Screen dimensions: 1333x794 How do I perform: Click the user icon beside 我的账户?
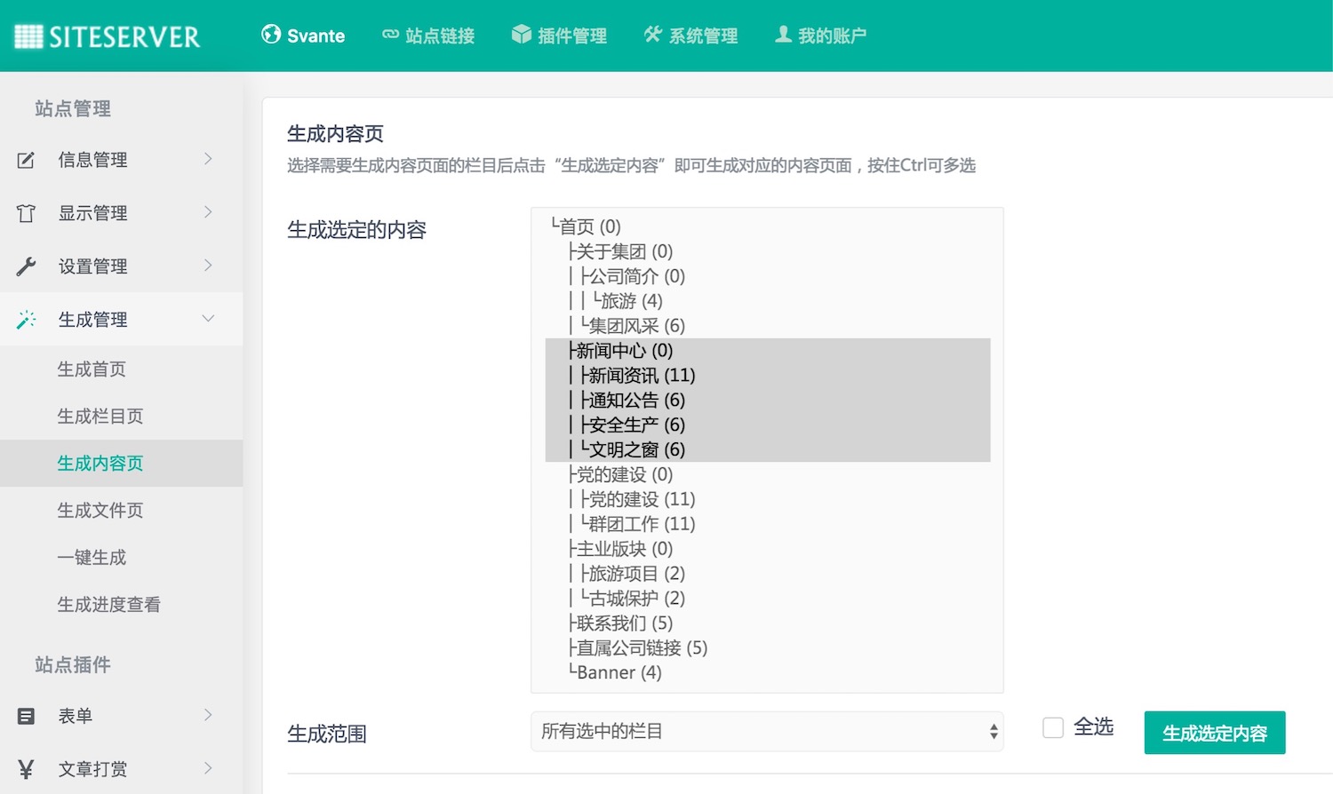click(783, 35)
